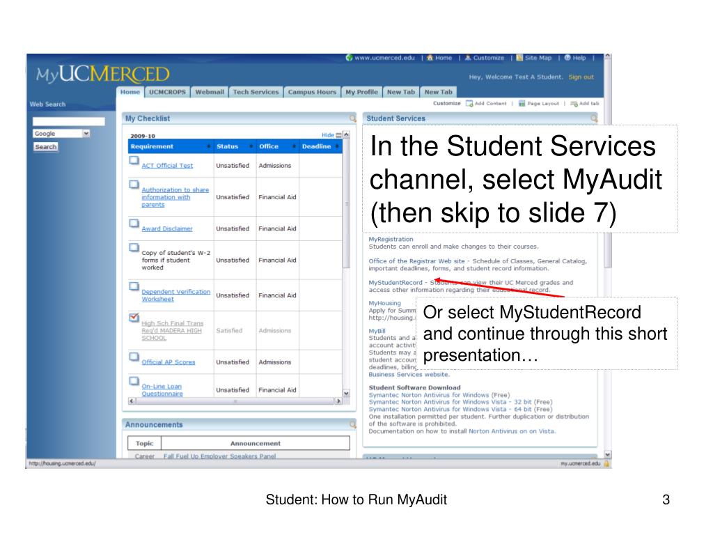Open the Award Disclaimer link
The height and width of the screenshot is (535, 713).
point(167,228)
